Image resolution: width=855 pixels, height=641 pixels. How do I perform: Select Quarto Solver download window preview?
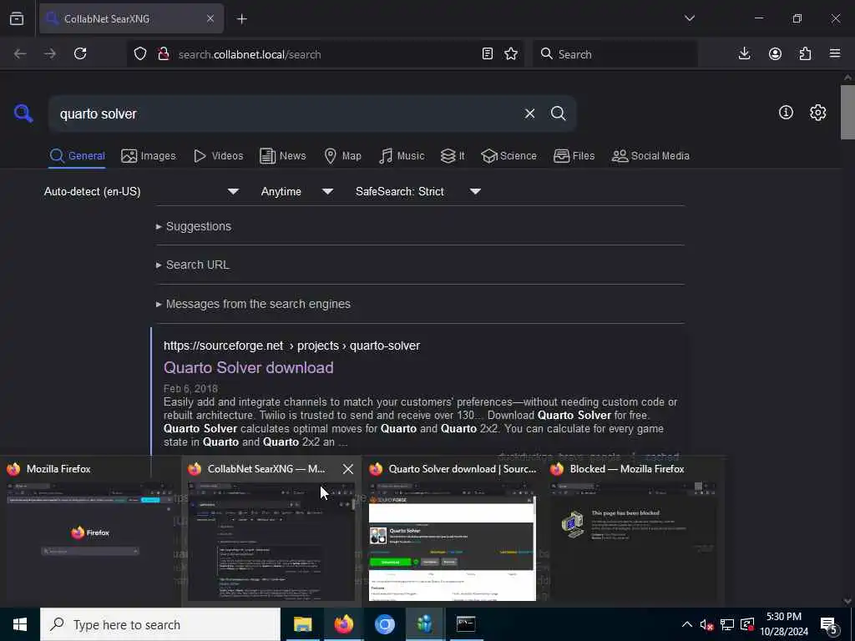pyautogui.click(x=452, y=532)
